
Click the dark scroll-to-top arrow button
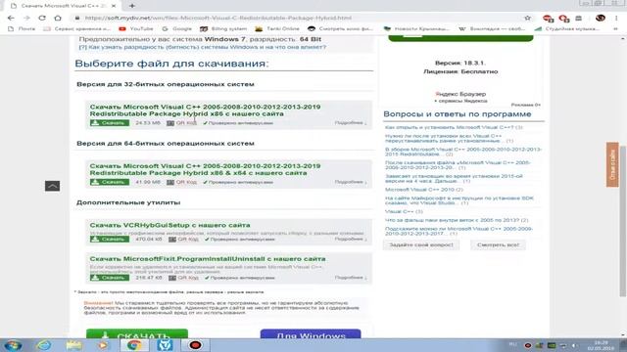coord(52,186)
